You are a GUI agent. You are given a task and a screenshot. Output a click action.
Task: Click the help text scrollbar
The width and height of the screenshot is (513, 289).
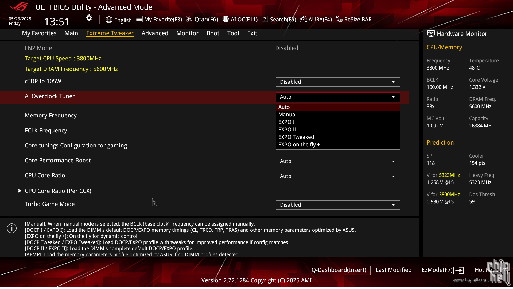[417, 237]
